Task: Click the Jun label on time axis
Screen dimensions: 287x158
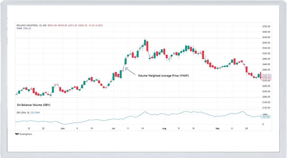Action: tap(62, 128)
